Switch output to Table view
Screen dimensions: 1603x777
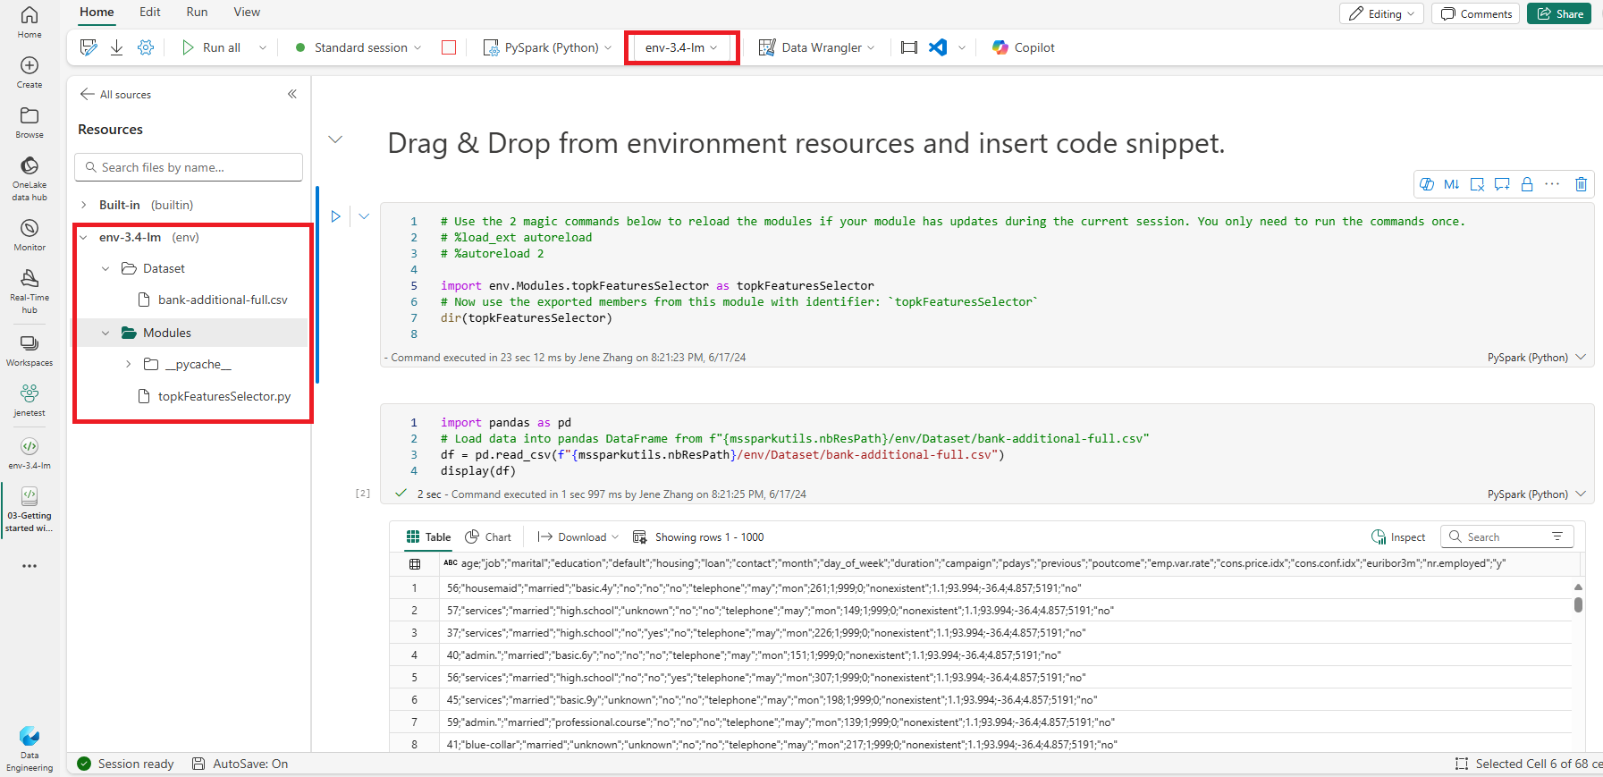429,536
